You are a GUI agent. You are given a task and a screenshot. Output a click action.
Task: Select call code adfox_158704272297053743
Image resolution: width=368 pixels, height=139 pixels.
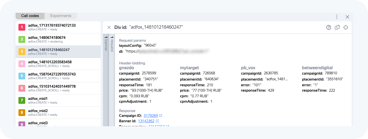coord(58,76)
